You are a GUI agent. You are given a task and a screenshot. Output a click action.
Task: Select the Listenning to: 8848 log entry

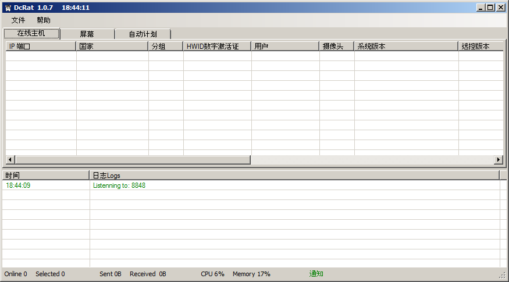pos(119,185)
